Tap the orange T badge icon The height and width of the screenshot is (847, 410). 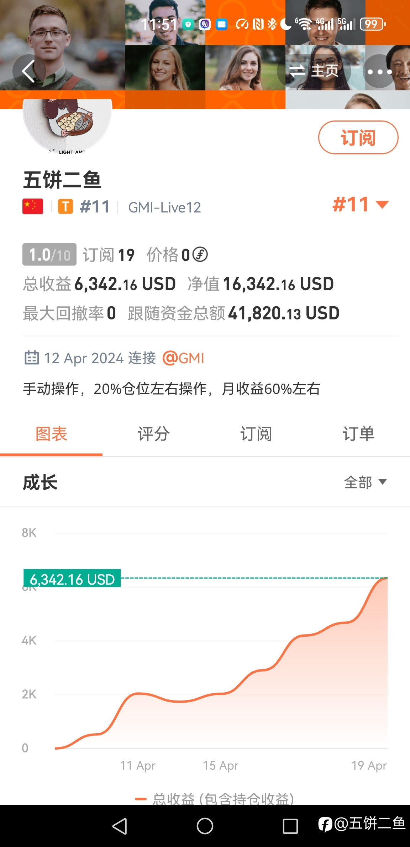click(x=65, y=207)
